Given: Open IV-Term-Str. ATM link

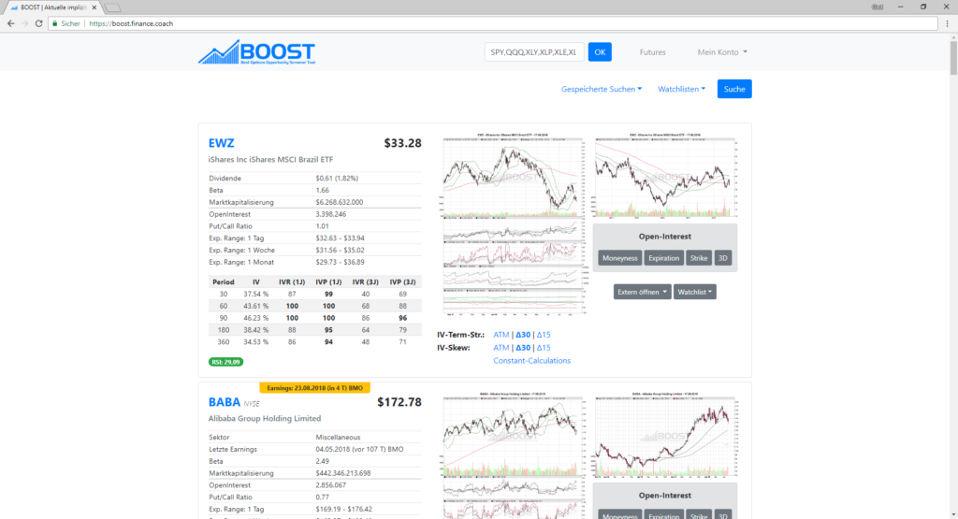Looking at the screenshot, I should pos(501,335).
